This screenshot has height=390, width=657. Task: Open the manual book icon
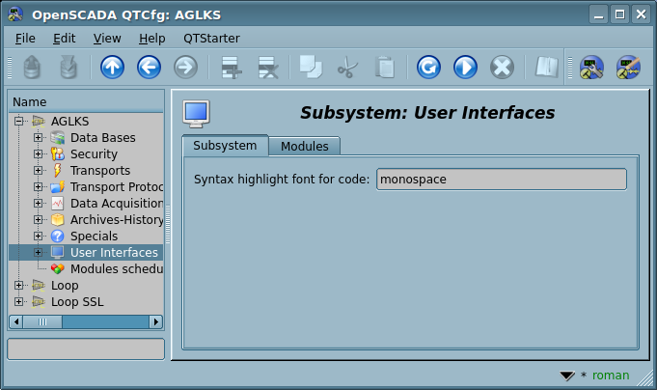pyautogui.click(x=547, y=68)
